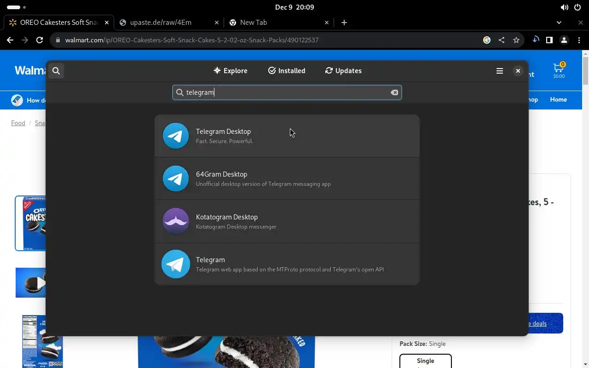Close the GNOME Software window
The image size is (589, 368).
(x=518, y=71)
